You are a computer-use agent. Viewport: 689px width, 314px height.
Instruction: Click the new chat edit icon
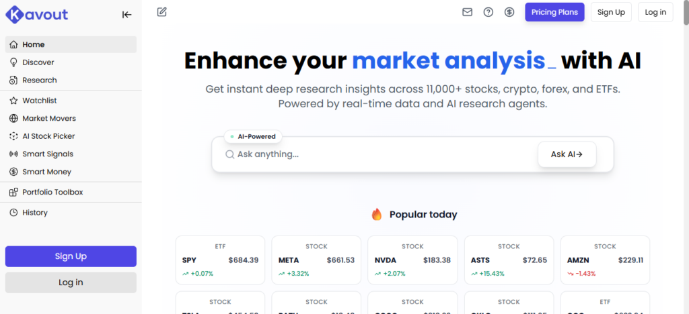(x=161, y=12)
